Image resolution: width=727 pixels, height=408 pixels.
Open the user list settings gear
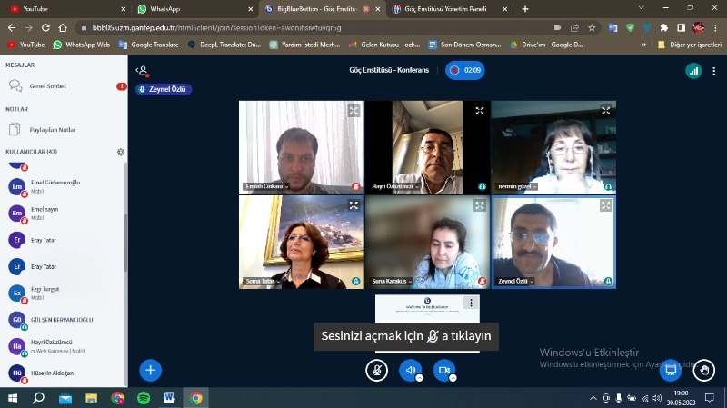tap(120, 152)
